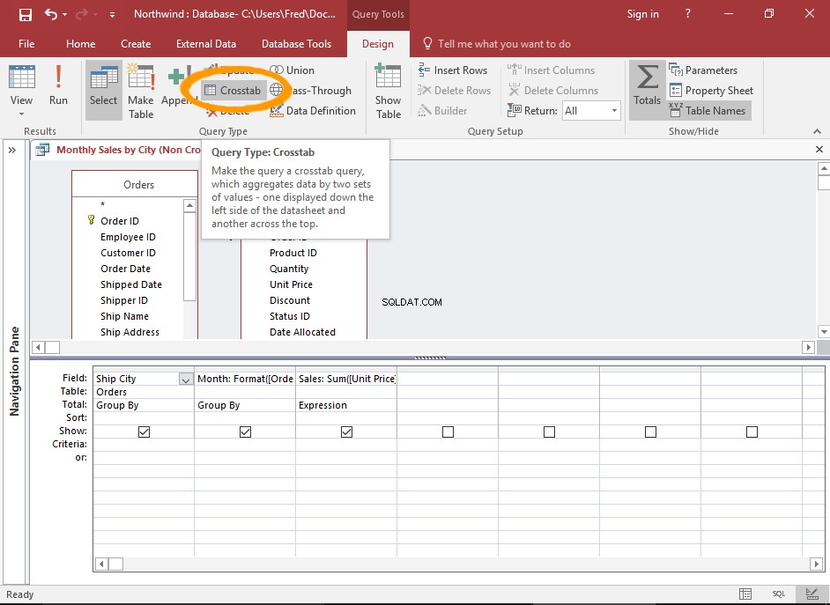Choose the Crosstab query type
This screenshot has width=830, height=605.
233,91
